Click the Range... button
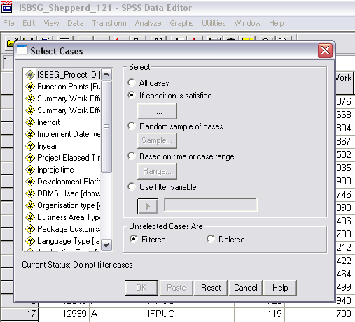355x322 pixels. pos(157,171)
